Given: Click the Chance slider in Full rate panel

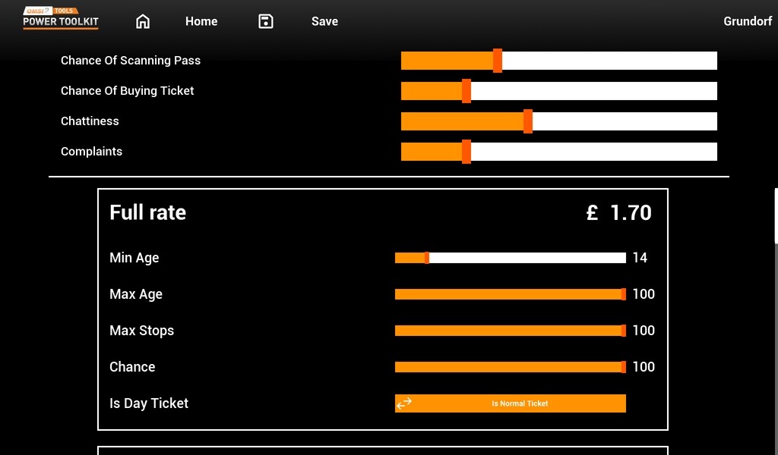Looking at the screenshot, I should click(509, 366).
